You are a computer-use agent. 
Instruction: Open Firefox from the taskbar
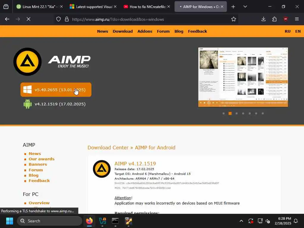tap(89, 221)
